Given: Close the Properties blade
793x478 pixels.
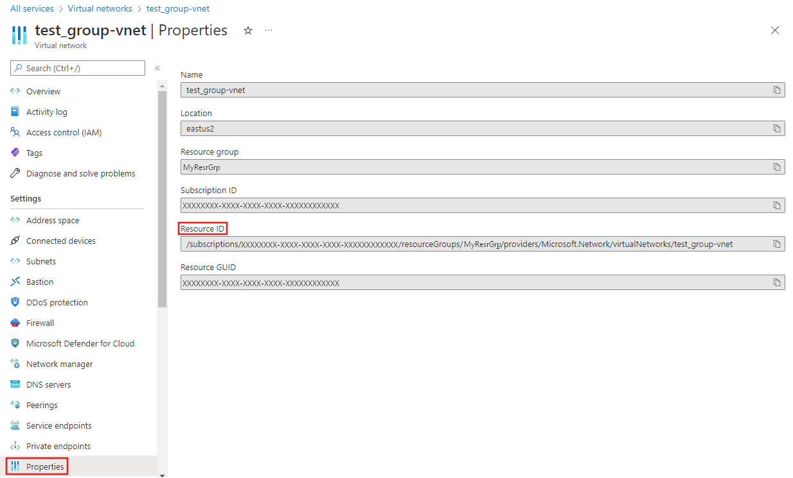Looking at the screenshot, I should 775,30.
